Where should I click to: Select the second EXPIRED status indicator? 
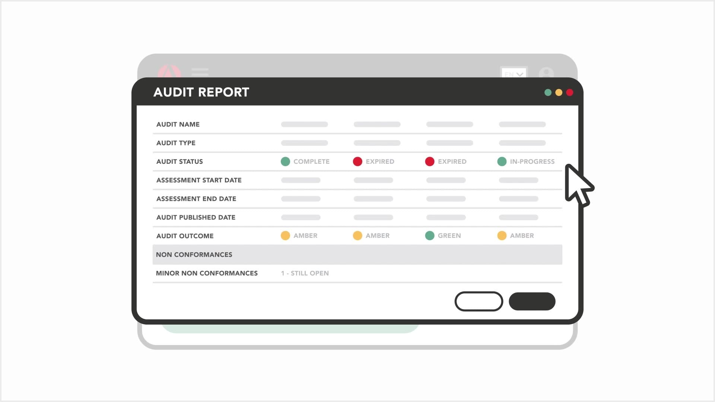(x=430, y=161)
